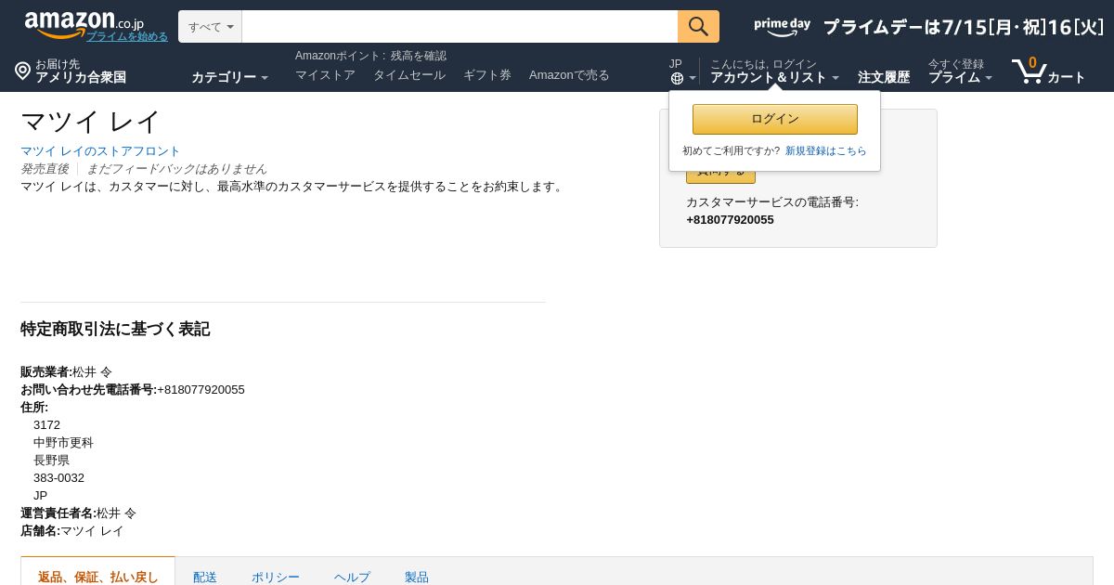Open 注文履歴 order history
This screenshot has width=1114, height=585.
click(x=884, y=77)
